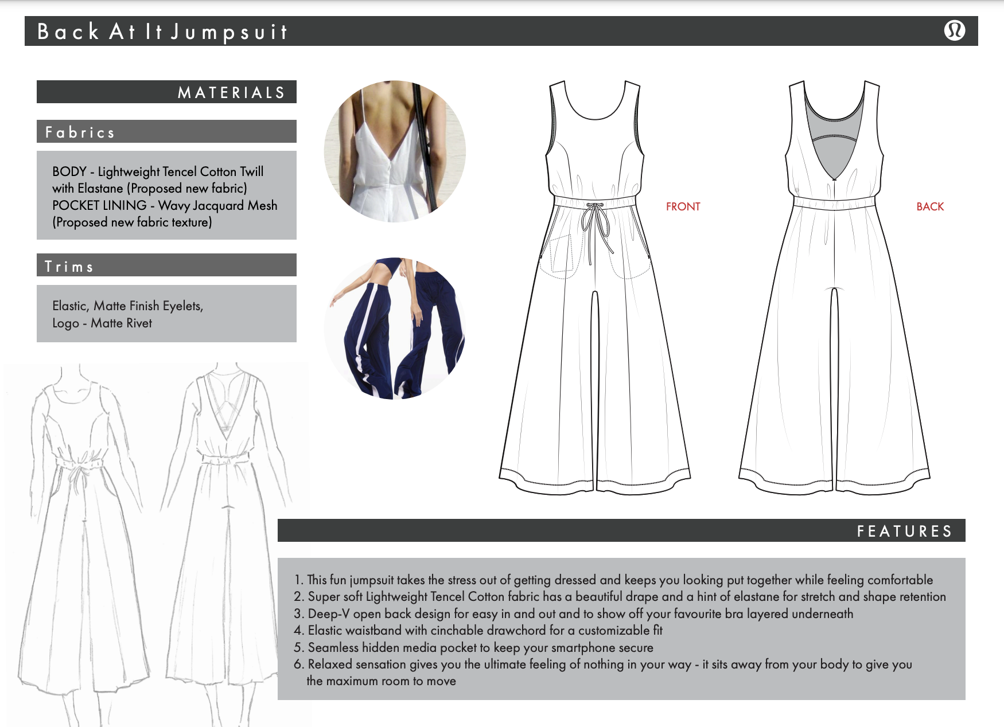
Task: Select the FEATURES header
Action: click(621, 530)
